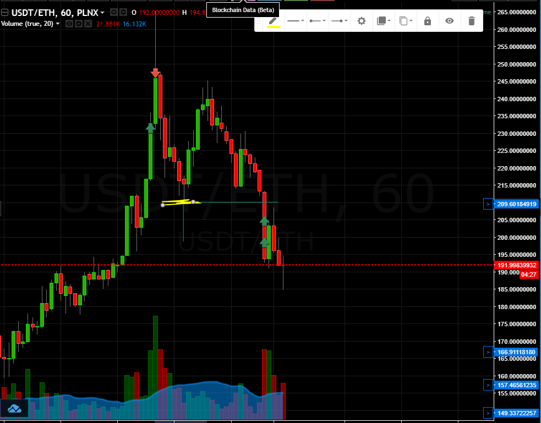This screenshot has height=423, width=541.
Task: Open Volume indicator settings gear
Action: (x=79, y=24)
